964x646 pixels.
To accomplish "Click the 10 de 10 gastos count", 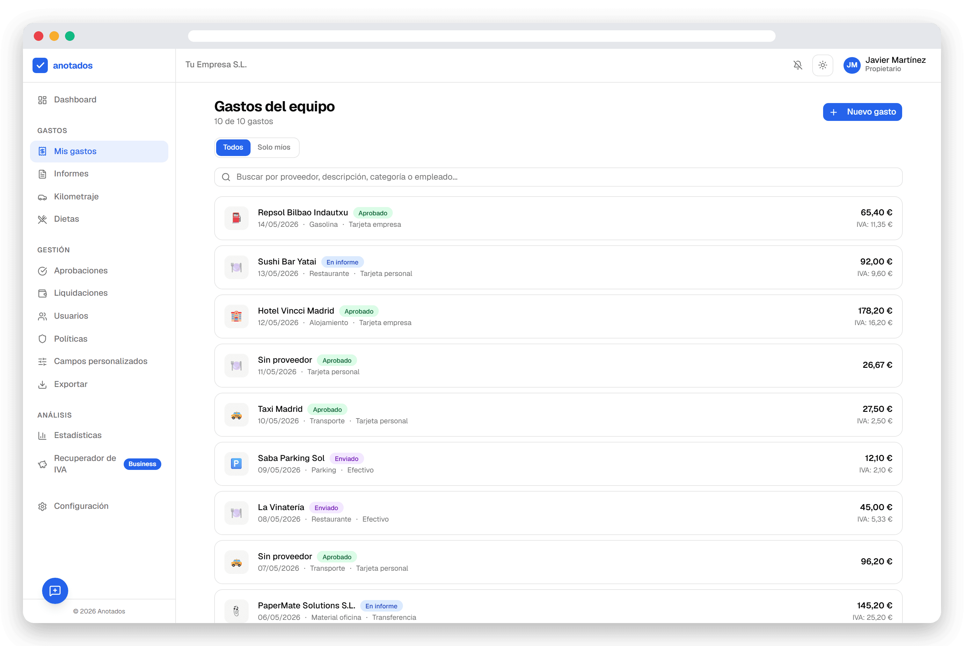I will [x=244, y=122].
